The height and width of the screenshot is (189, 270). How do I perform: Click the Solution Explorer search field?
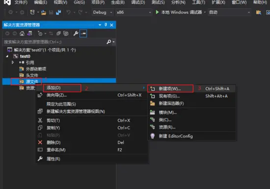[55, 42]
